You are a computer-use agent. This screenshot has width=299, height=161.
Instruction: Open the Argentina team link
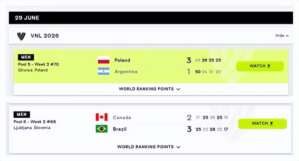pyautogui.click(x=126, y=71)
